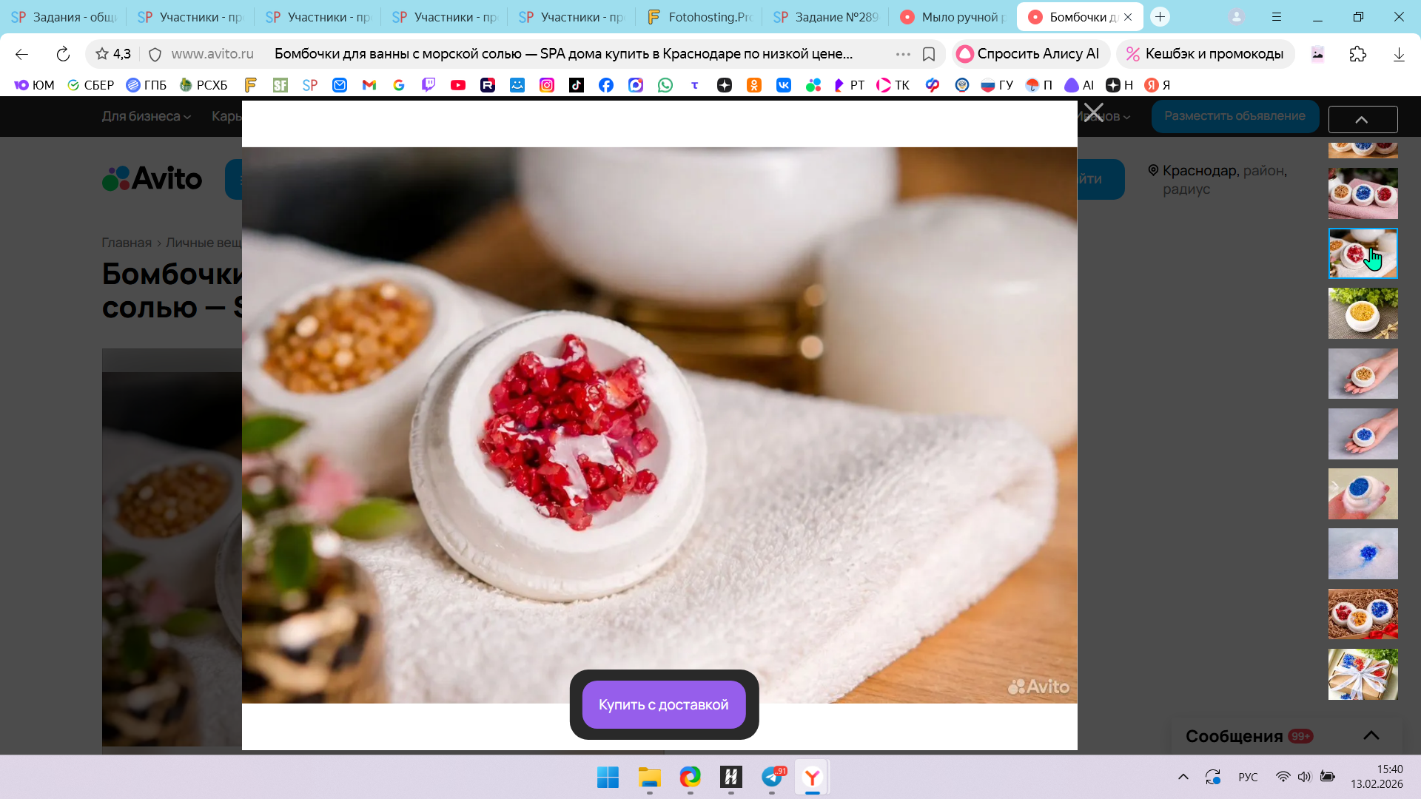
Task: Open Telegram from the taskbar
Action: (x=772, y=777)
